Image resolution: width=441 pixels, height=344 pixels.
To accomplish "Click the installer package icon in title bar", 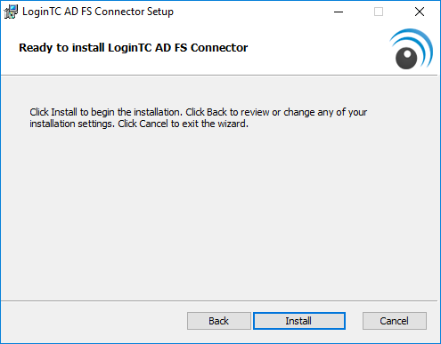I will [x=11, y=12].
